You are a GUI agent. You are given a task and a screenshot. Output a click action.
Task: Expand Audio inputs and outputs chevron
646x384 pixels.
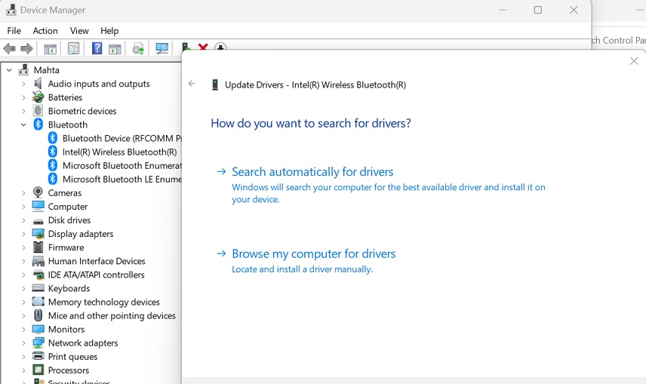[23, 84]
